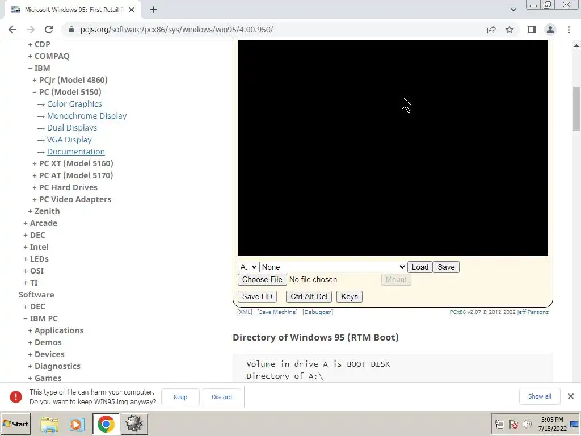Viewport: 581px width, 436px height.
Task: Open the Chrome profile menu
Action: [550, 30]
